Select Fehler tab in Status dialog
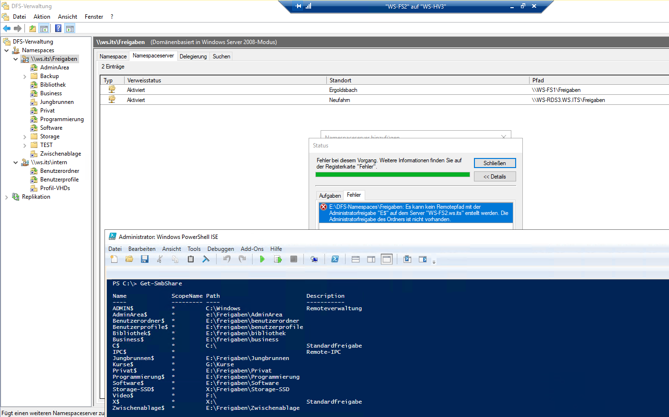 (x=354, y=195)
